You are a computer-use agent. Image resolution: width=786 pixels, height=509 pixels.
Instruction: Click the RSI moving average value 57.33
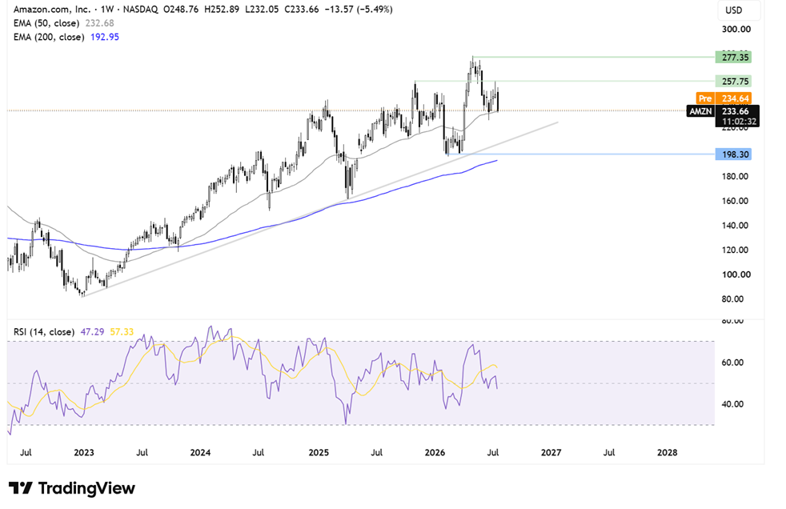tap(122, 331)
